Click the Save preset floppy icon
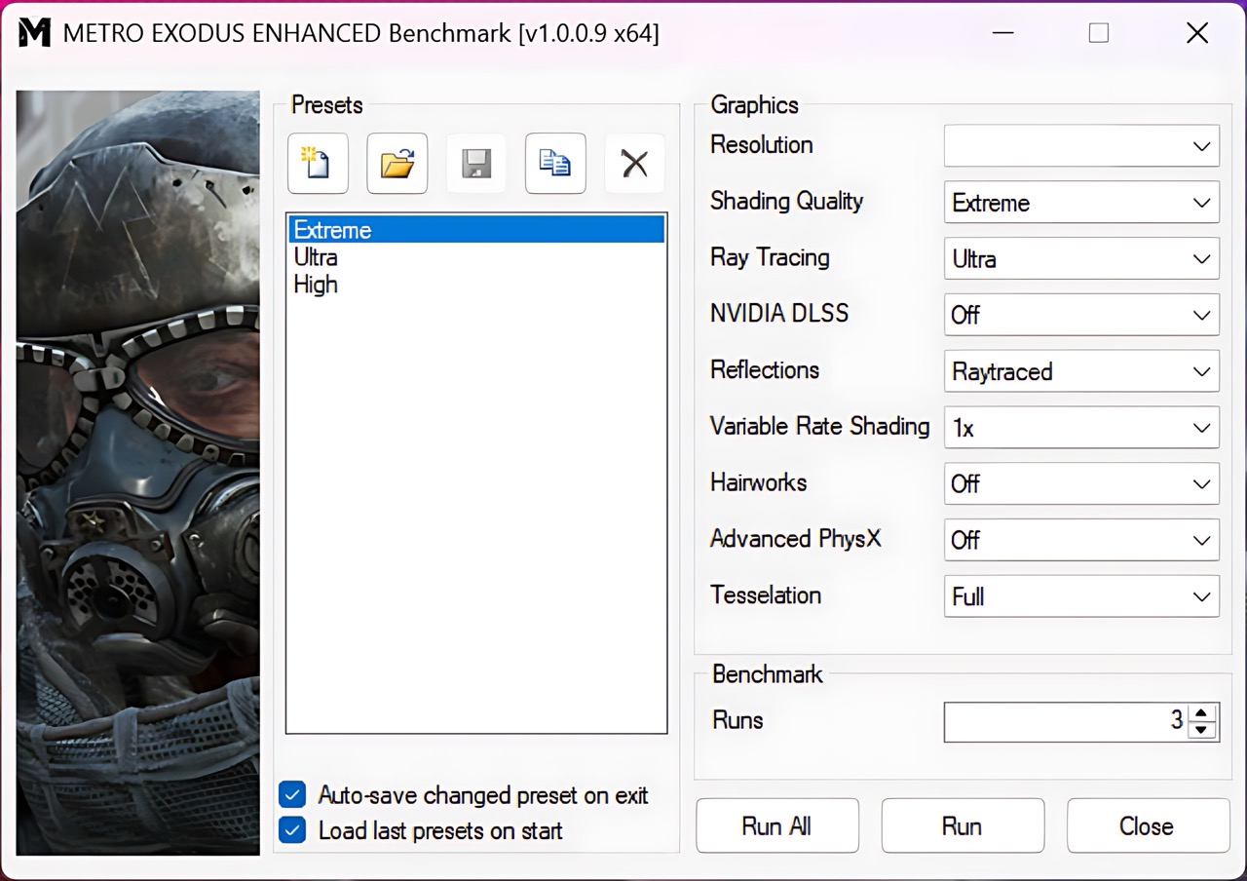Image resolution: width=1247 pixels, height=881 pixels. 476,164
